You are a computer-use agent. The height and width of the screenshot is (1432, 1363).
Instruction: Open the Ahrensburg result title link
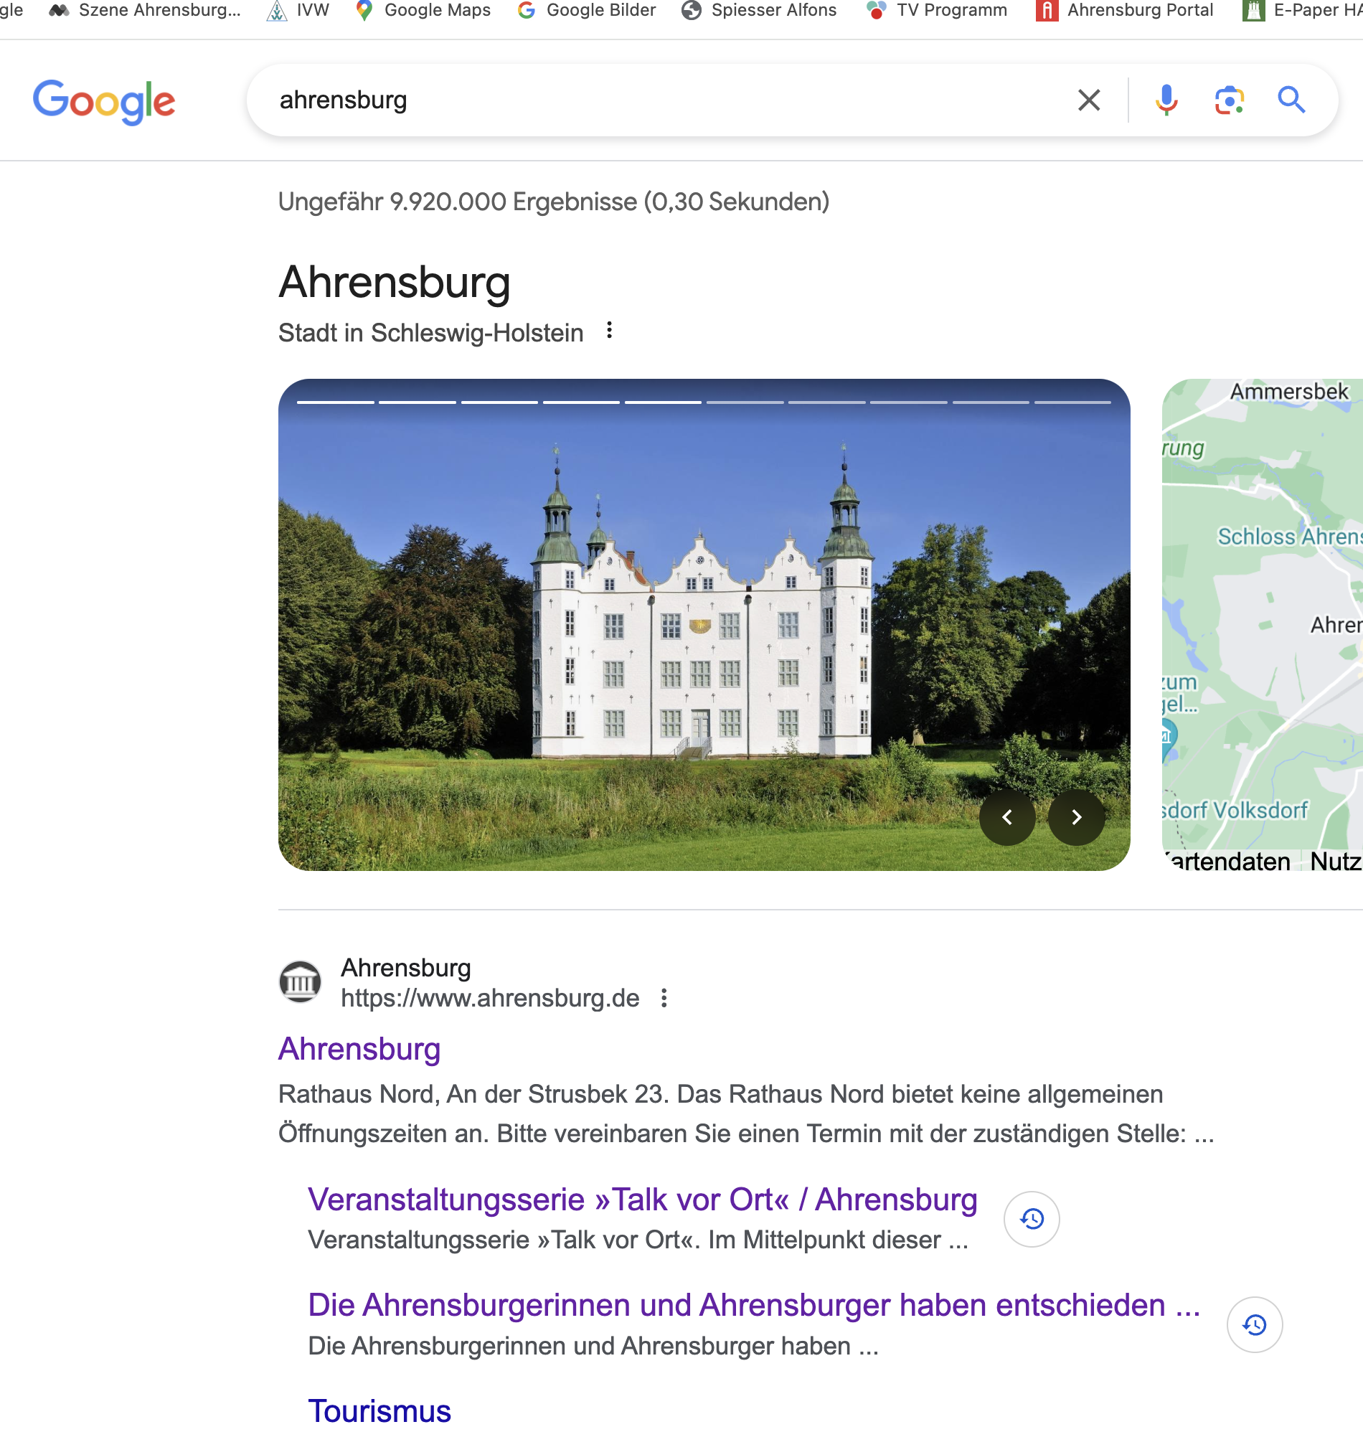click(359, 1049)
